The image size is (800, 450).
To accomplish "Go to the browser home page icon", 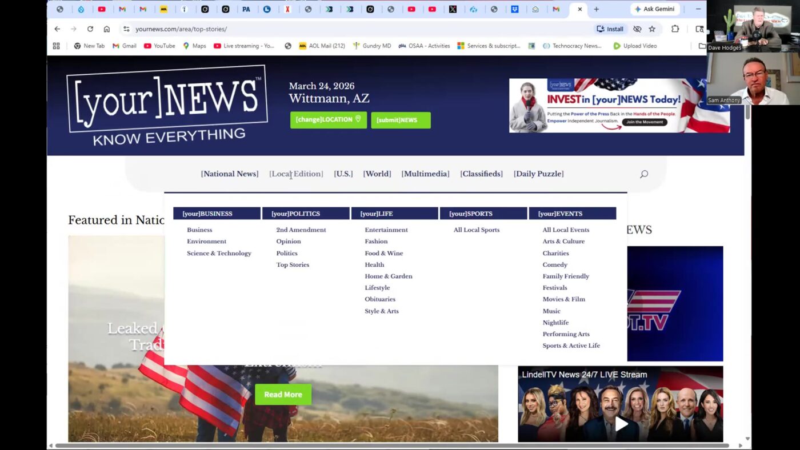I will (106, 29).
